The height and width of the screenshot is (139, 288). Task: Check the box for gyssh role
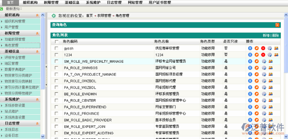pos(57,48)
